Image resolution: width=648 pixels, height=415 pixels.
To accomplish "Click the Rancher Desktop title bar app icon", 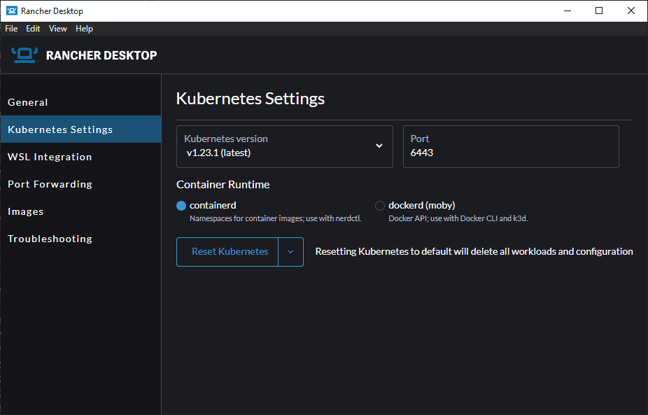I will pos(10,10).
